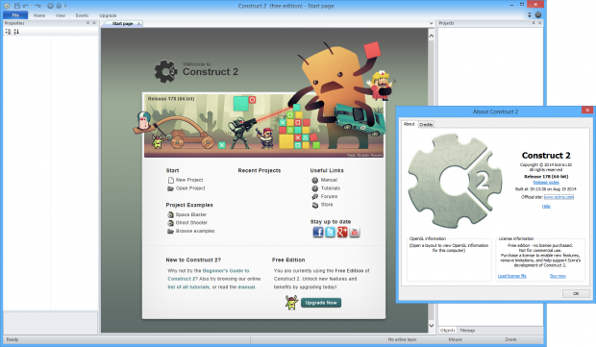The width and height of the screenshot is (596, 347).
Task: Click the Upgrade Now button
Action: [321, 303]
